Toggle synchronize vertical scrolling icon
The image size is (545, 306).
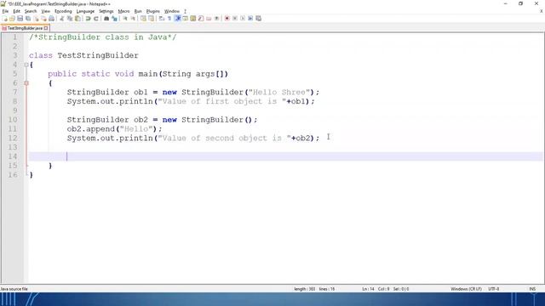point(143,19)
